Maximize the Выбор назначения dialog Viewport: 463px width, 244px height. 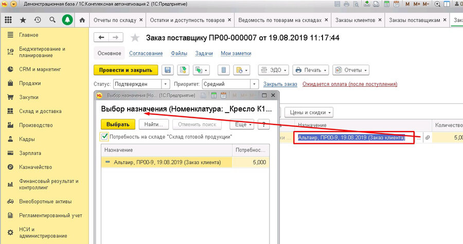tap(264, 96)
